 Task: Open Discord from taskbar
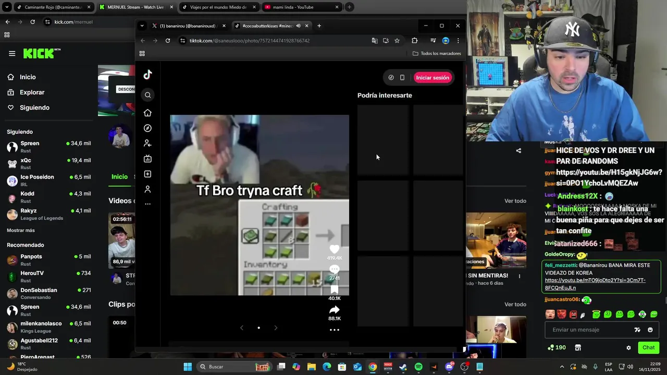coord(449,367)
